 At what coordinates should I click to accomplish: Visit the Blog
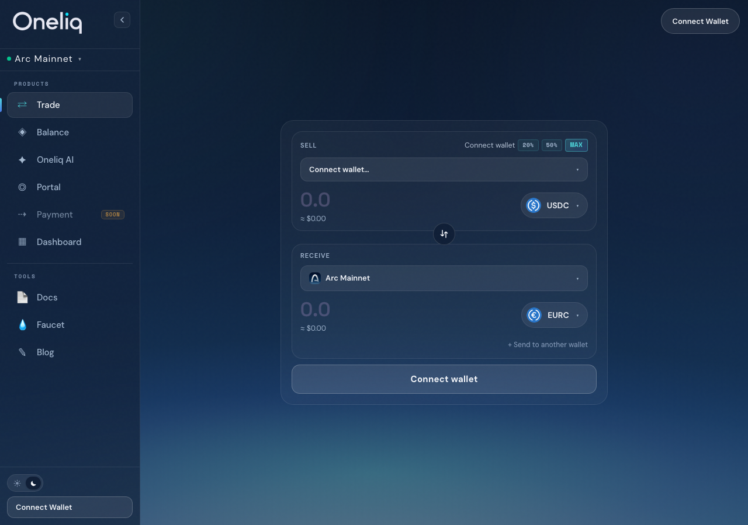[x=70, y=352]
